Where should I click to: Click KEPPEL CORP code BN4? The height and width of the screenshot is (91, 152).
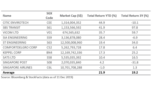49,53
